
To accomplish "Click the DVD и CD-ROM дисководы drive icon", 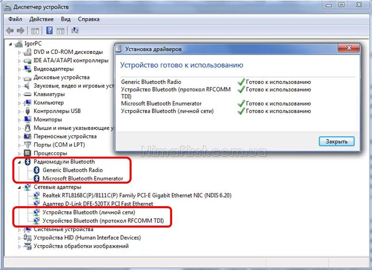I will click(x=27, y=52).
